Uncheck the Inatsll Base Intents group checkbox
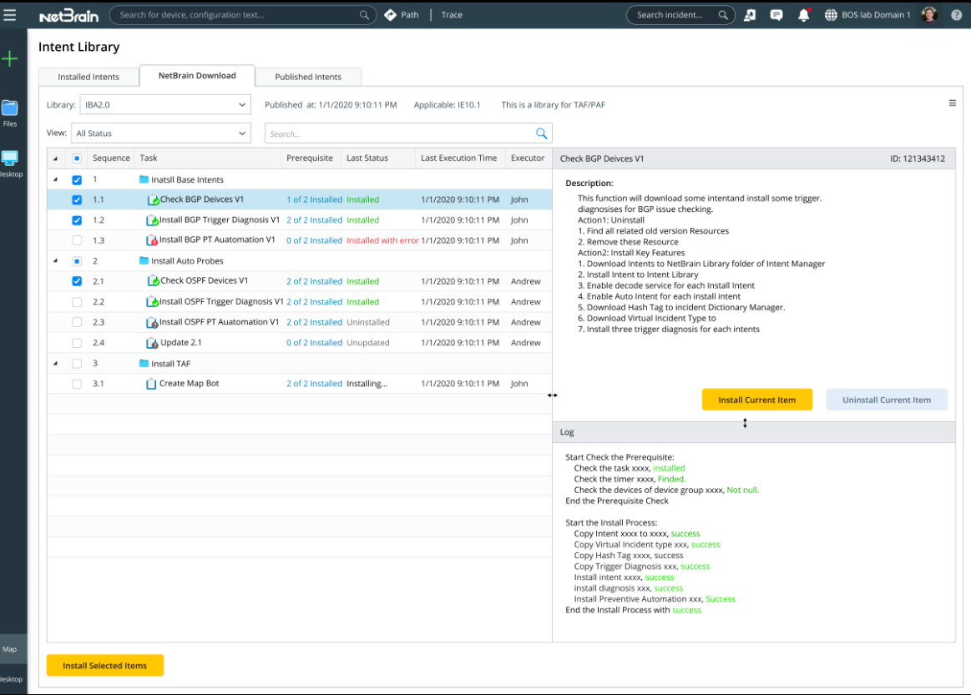This screenshot has width=971, height=695. click(77, 180)
